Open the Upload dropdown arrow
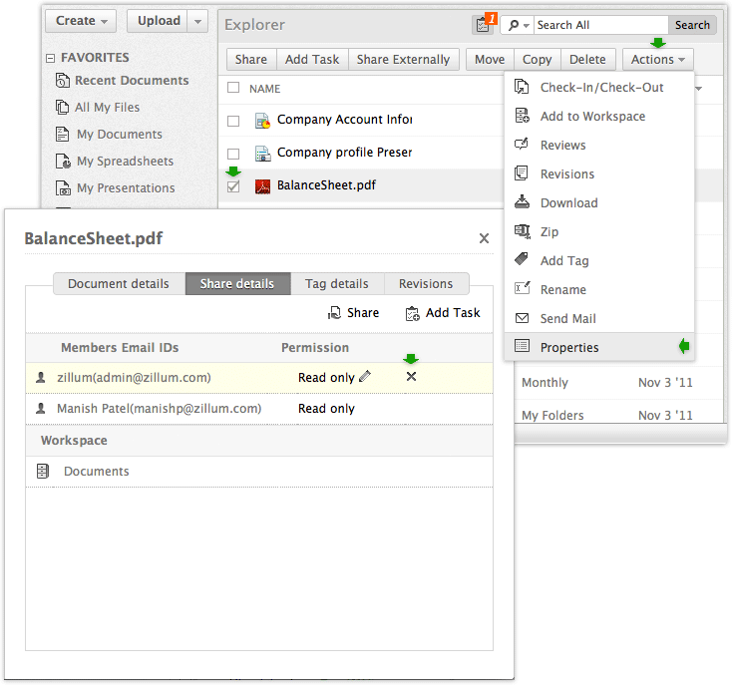 [x=197, y=21]
